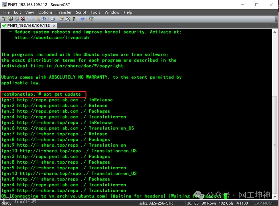Open Find using the binoculars icon

[44, 19]
